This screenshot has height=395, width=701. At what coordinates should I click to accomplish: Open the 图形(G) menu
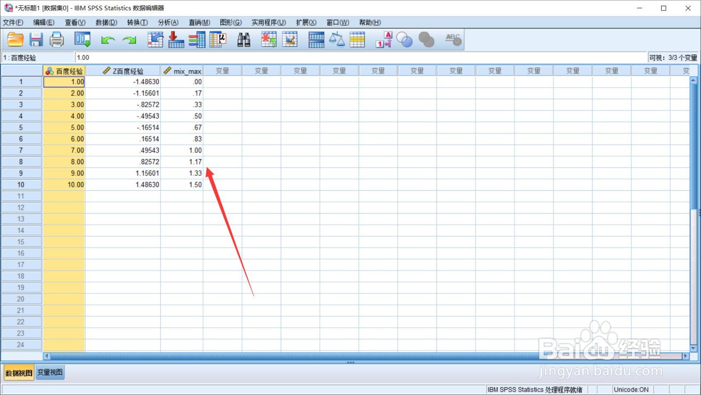pos(231,22)
